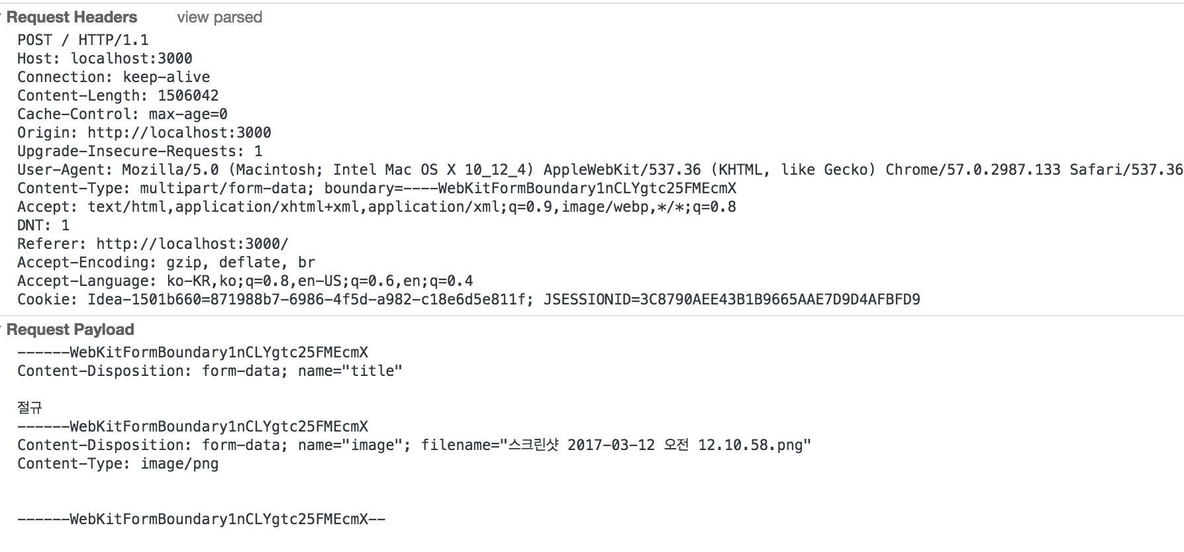Image resolution: width=1184 pixels, height=552 pixels.
Task: Click the Content-Length 1506042 header
Action: click(118, 95)
